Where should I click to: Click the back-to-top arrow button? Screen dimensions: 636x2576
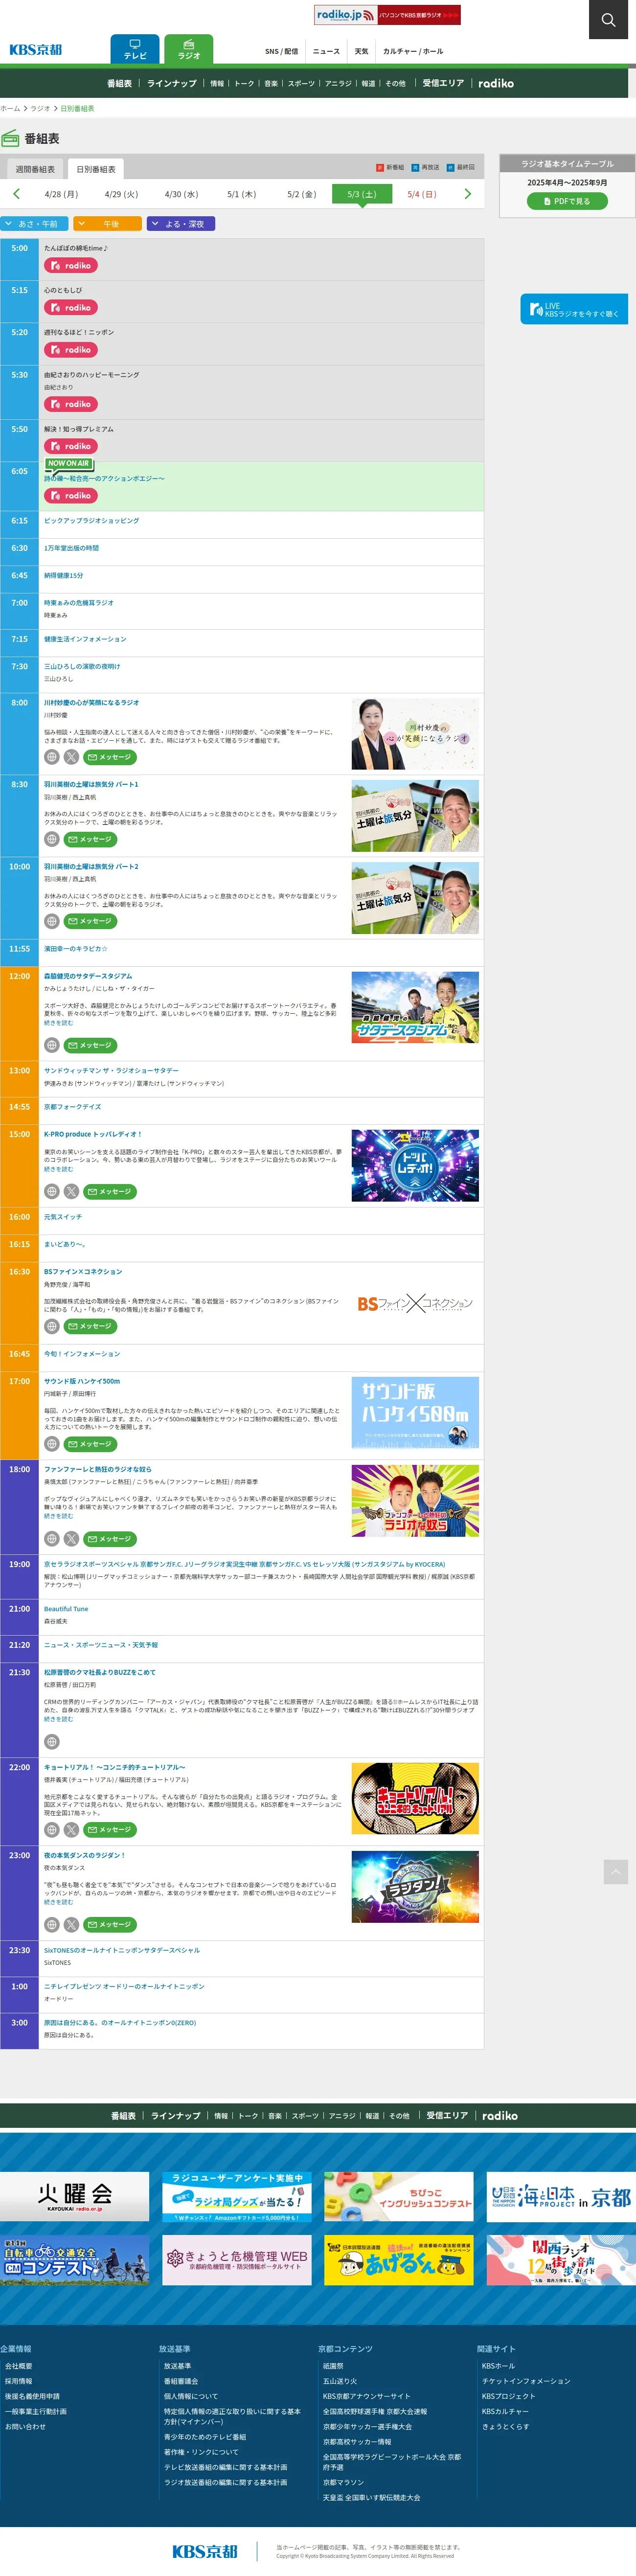coord(616,1871)
